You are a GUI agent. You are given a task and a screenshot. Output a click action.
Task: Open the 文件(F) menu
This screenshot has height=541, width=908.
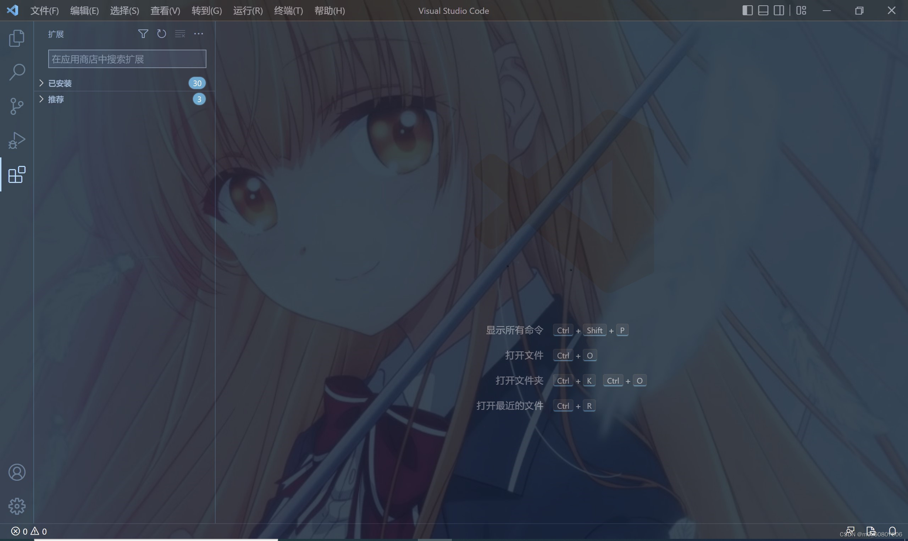click(x=44, y=11)
